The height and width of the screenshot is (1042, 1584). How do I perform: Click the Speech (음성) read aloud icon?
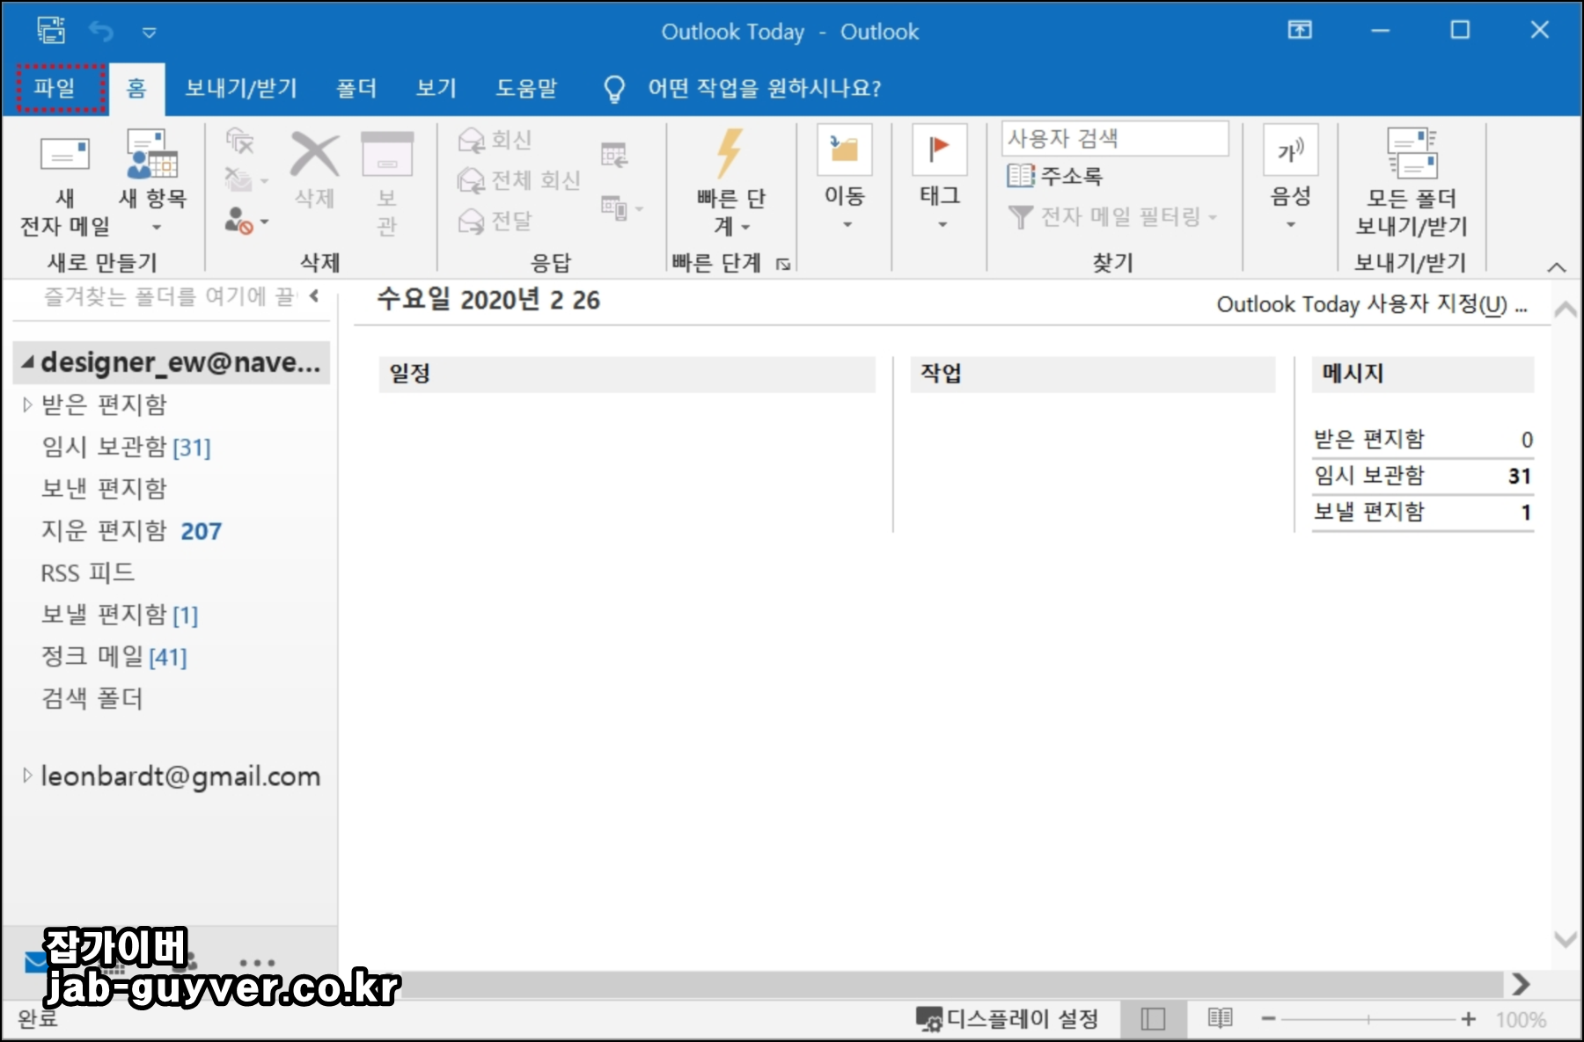(1290, 149)
